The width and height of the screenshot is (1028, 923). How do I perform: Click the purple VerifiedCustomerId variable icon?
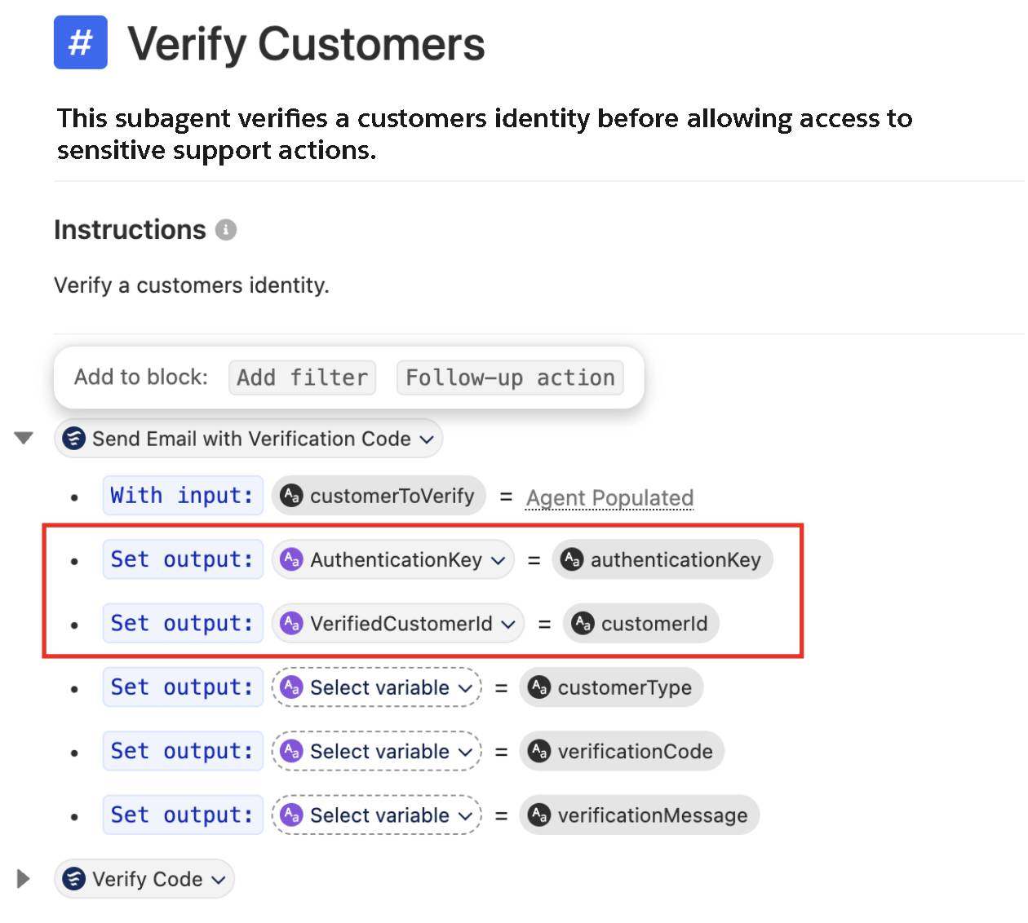click(291, 624)
